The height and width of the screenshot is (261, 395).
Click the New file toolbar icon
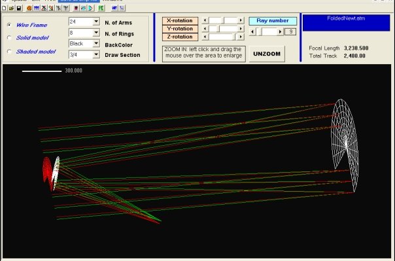[x=4, y=8]
